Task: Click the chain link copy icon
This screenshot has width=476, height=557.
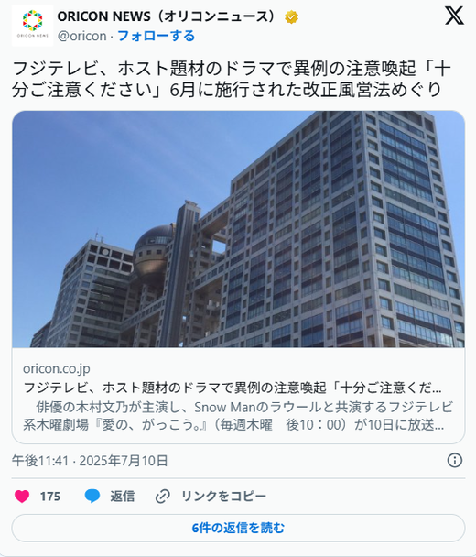Action: [163, 496]
